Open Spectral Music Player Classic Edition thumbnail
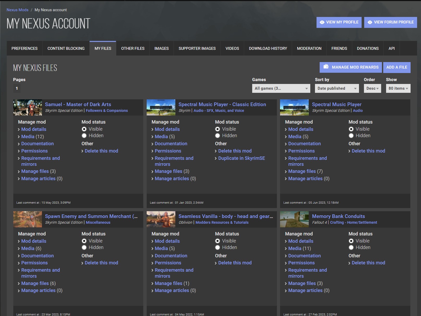The height and width of the screenshot is (316, 421). click(x=161, y=107)
